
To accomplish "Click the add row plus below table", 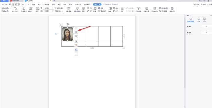I will [92, 47].
